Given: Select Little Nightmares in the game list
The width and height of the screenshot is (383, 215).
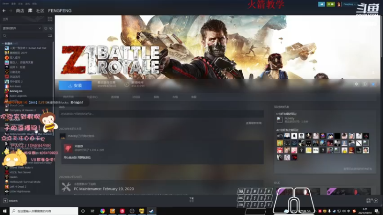Looking at the screenshot, I should click(x=20, y=192).
